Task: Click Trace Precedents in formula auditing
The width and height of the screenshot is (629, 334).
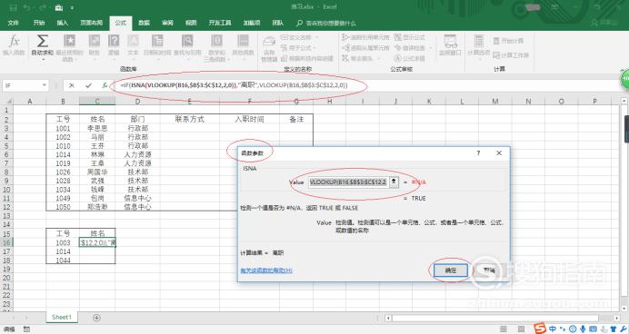Action: (x=365, y=37)
